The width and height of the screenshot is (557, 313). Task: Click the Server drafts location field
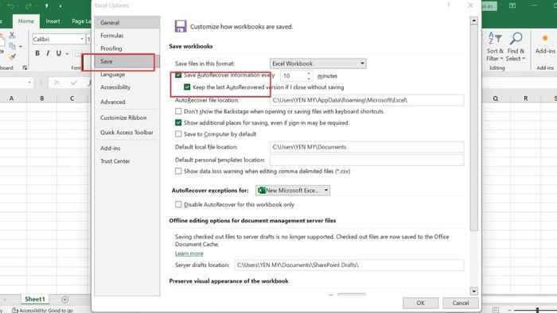click(349, 265)
